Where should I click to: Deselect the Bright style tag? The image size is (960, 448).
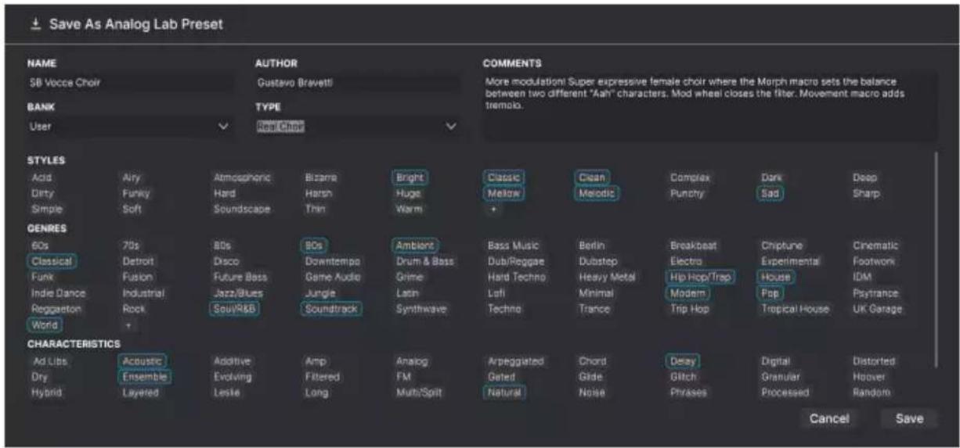(x=410, y=177)
